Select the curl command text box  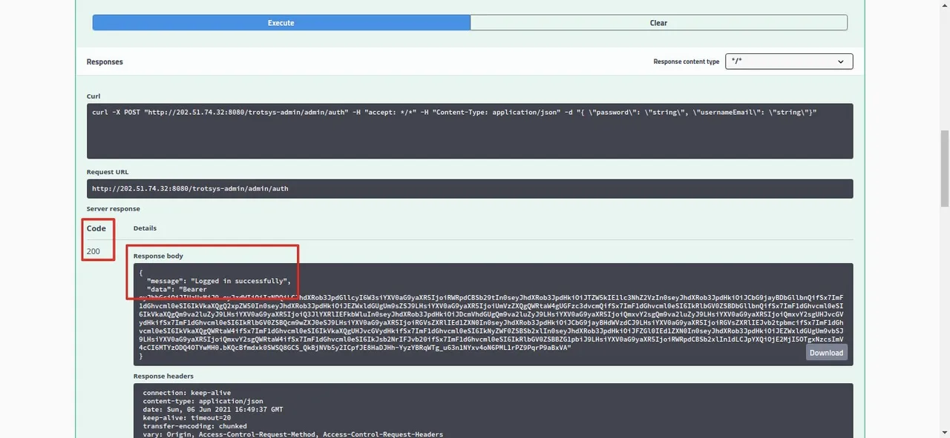coord(470,131)
